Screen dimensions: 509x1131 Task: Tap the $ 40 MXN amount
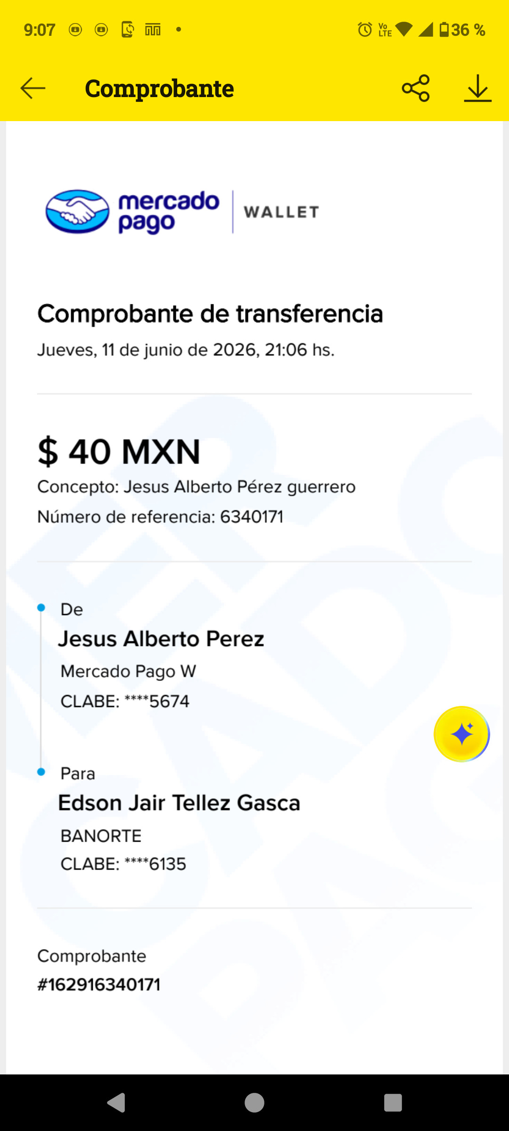click(x=119, y=451)
